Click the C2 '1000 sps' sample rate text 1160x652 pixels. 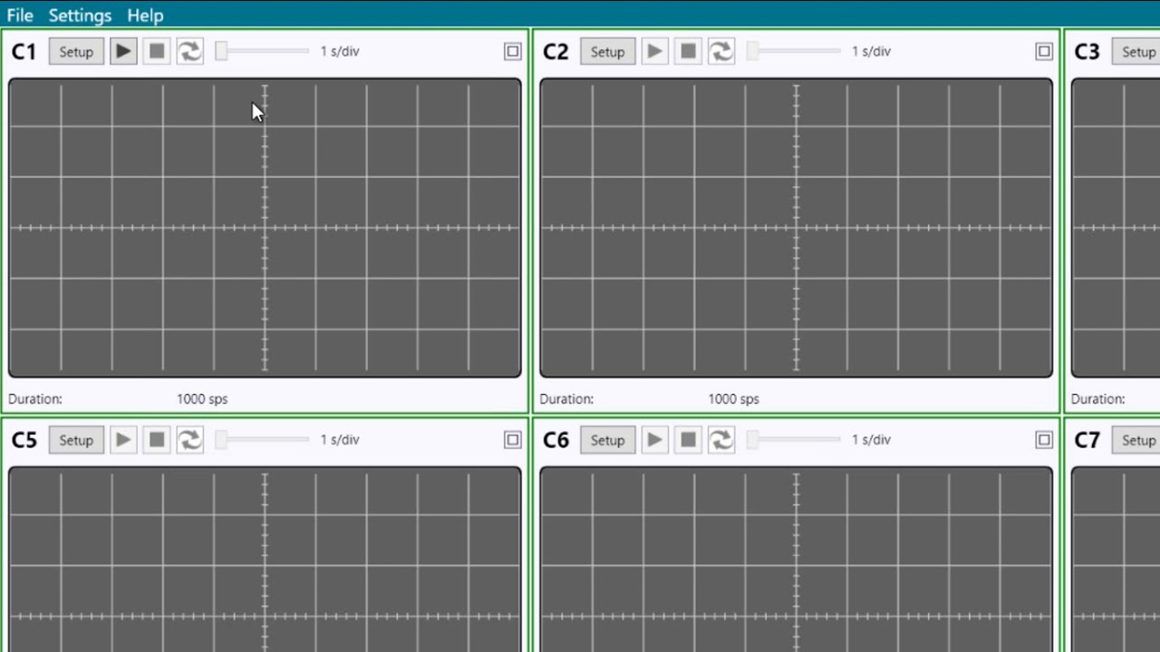[733, 398]
